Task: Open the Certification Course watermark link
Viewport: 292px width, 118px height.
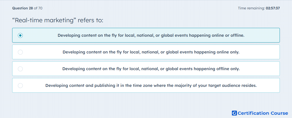Action: pos(260,113)
